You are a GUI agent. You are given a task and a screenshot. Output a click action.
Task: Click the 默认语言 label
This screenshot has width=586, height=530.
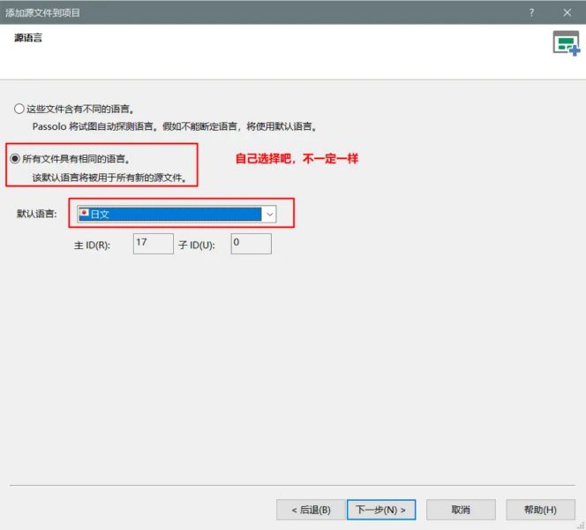[36, 214]
